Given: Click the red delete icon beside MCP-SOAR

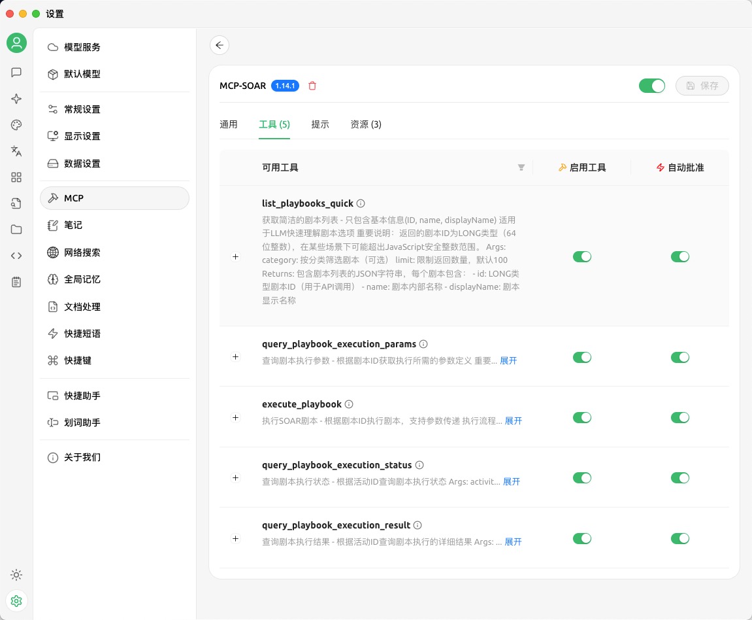Looking at the screenshot, I should [x=312, y=86].
